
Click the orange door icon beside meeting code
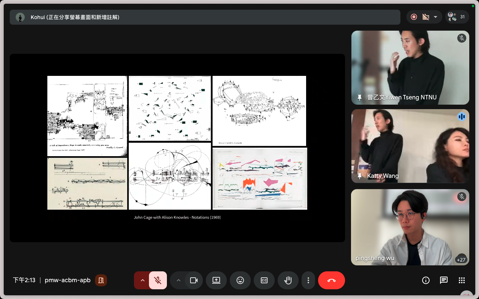pos(101,280)
